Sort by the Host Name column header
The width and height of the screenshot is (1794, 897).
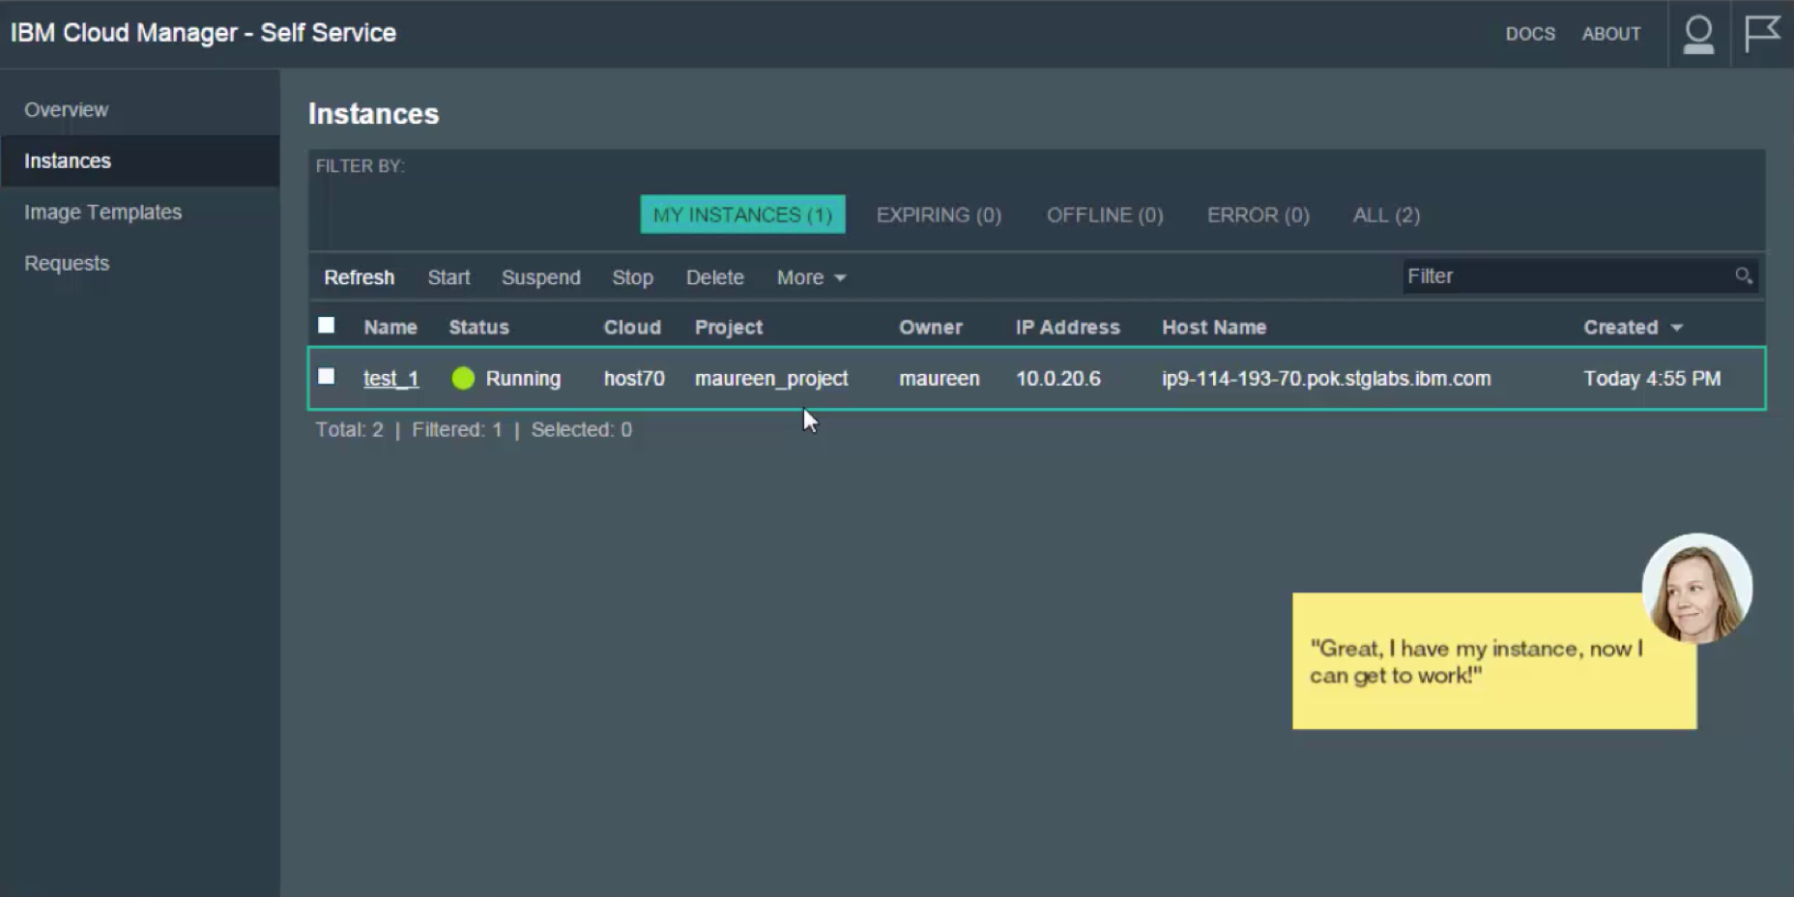1214,328
